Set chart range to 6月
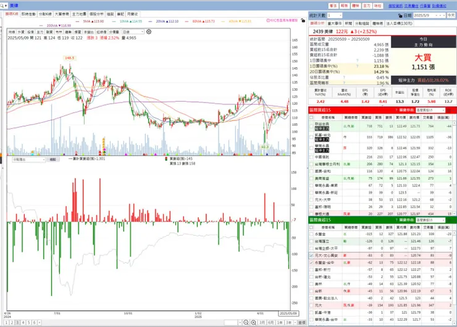The height and width of the screenshot is (327, 457). click(x=270, y=322)
